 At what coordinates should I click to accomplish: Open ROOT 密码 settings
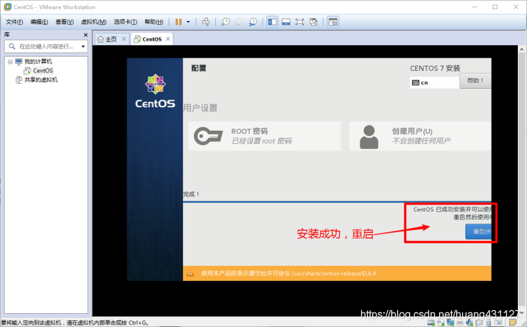[264, 136]
